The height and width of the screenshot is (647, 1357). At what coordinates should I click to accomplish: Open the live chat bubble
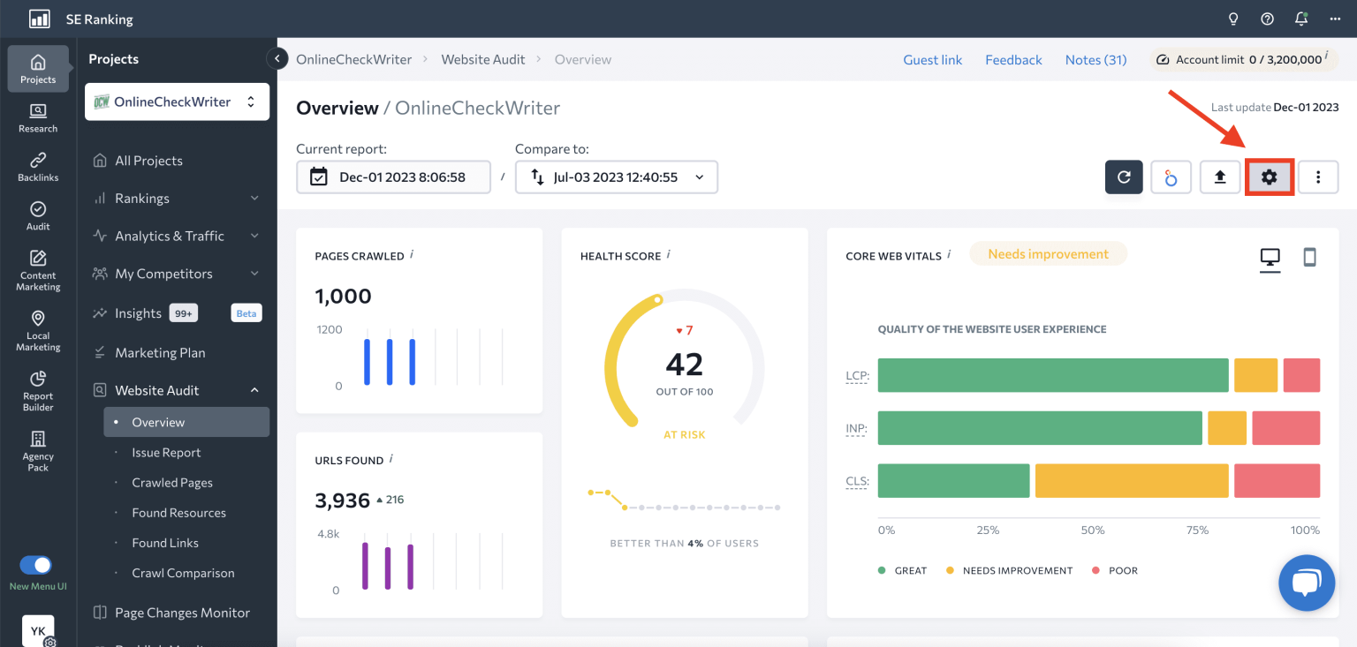pos(1306,583)
